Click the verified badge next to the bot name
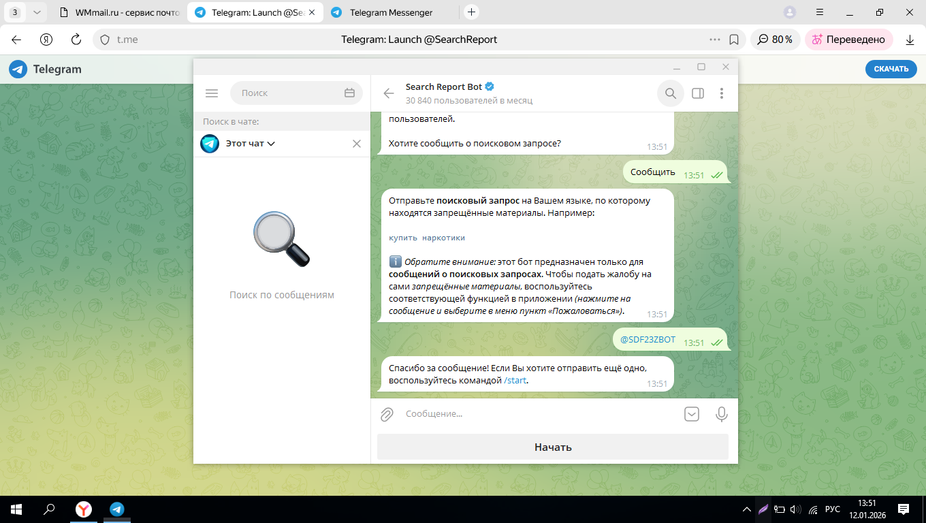 490,86
